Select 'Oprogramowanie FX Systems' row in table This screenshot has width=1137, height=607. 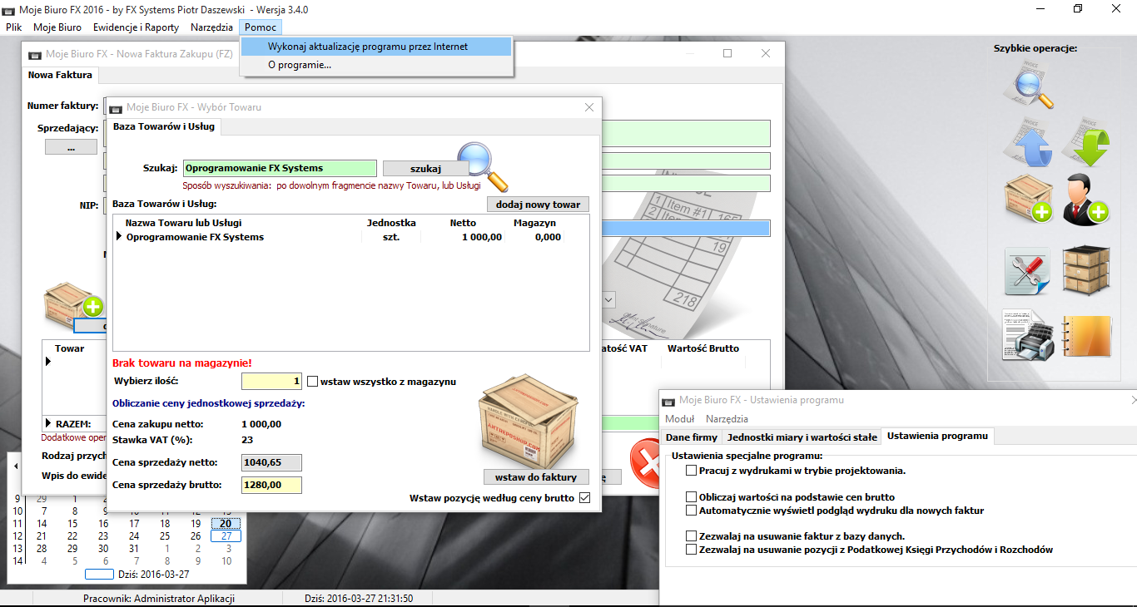[350, 237]
